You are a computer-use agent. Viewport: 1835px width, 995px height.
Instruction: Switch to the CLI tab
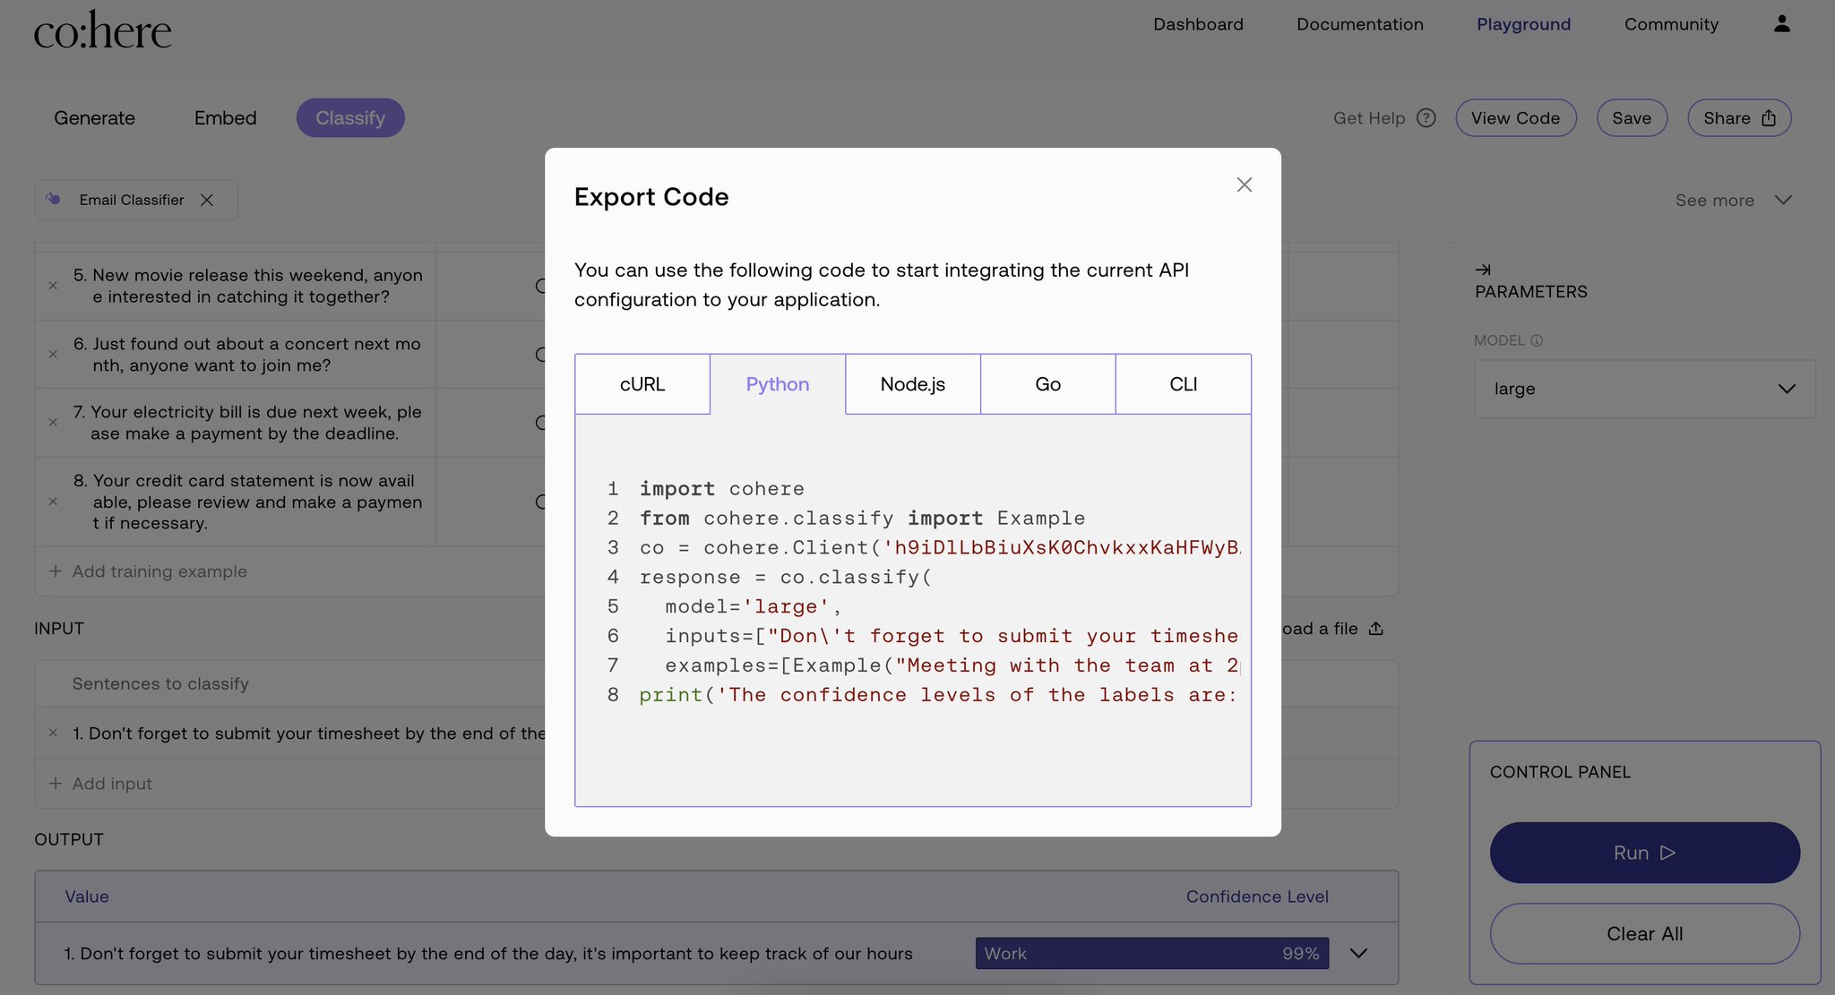click(1184, 384)
